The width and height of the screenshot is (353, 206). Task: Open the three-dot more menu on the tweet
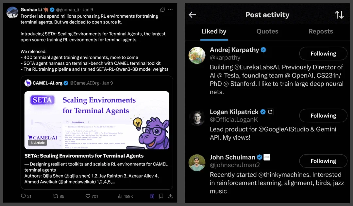[x=170, y=10]
